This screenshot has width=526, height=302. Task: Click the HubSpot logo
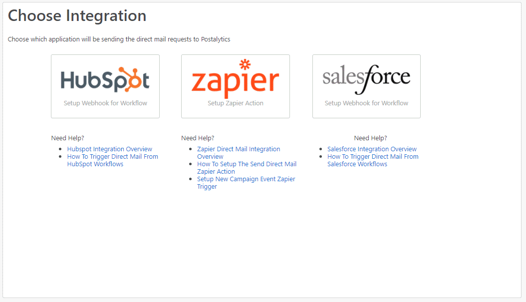(105, 79)
